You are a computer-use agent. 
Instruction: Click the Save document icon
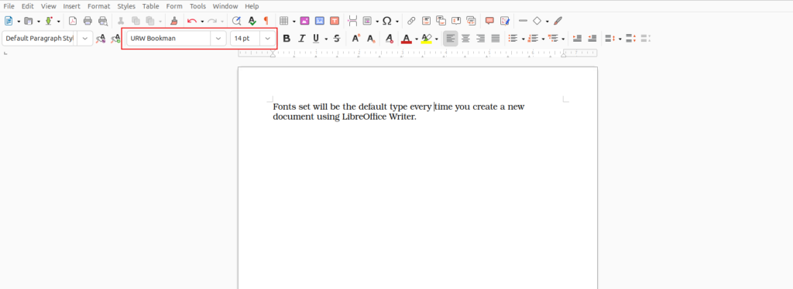pos(49,21)
